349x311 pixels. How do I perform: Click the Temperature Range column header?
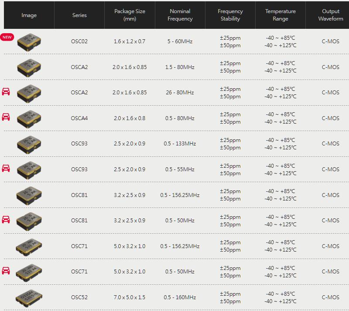[281, 15]
